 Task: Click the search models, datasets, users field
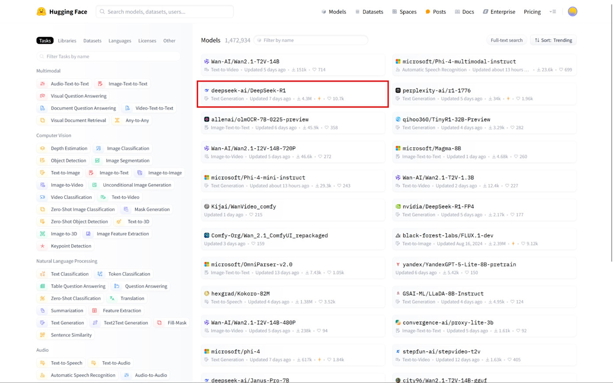pos(165,12)
